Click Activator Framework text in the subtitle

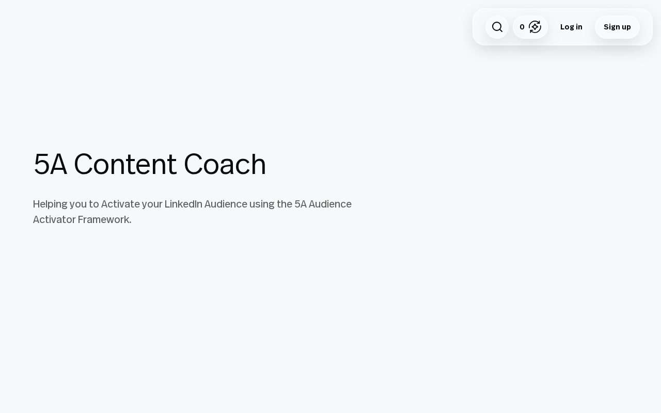[82, 219]
